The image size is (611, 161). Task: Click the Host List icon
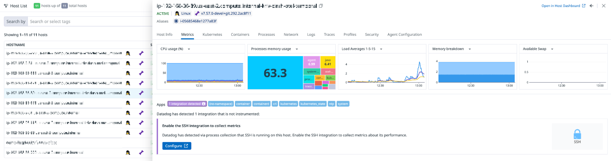(x=6, y=6)
